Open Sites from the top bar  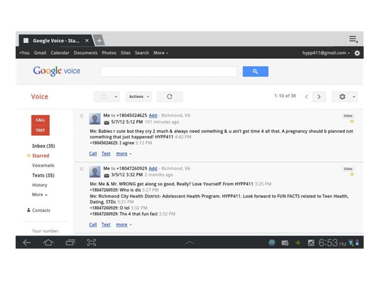click(125, 53)
